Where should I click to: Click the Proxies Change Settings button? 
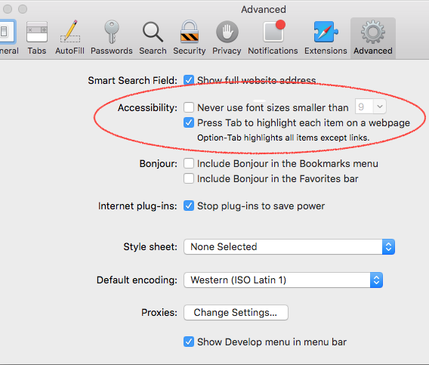click(x=236, y=312)
